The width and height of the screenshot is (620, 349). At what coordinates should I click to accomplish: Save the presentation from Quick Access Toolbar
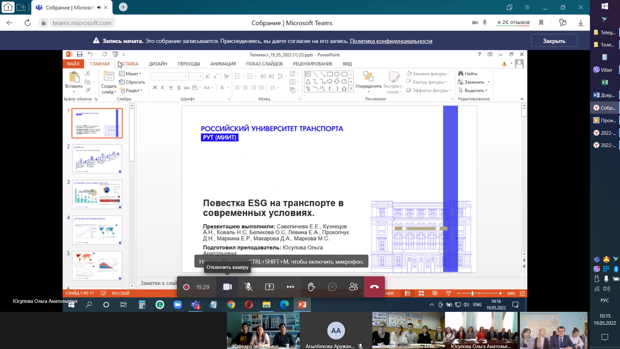[x=80, y=54]
